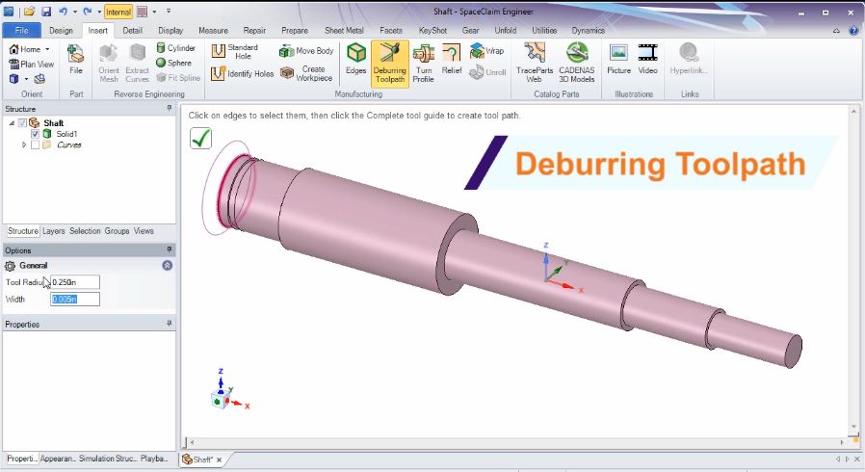Toggle the Solid1 visibility checkbox
865x472 pixels.
coord(36,134)
